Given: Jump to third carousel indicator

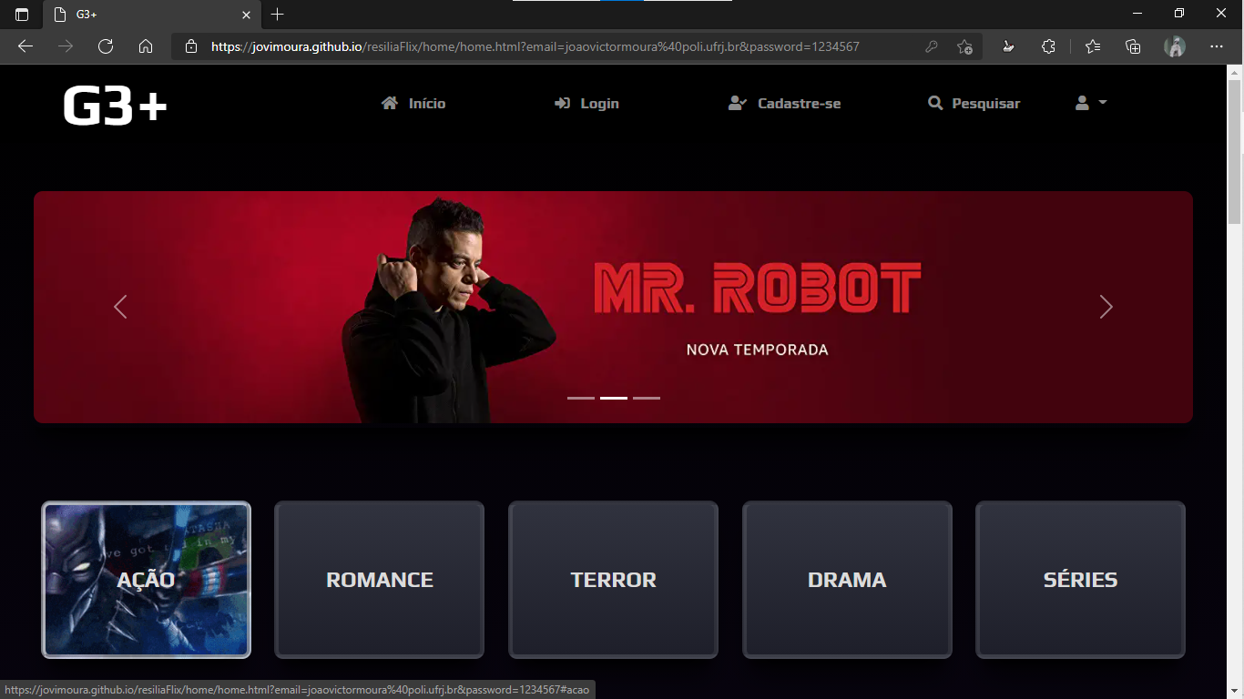Looking at the screenshot, I should (x=647, y=398).
